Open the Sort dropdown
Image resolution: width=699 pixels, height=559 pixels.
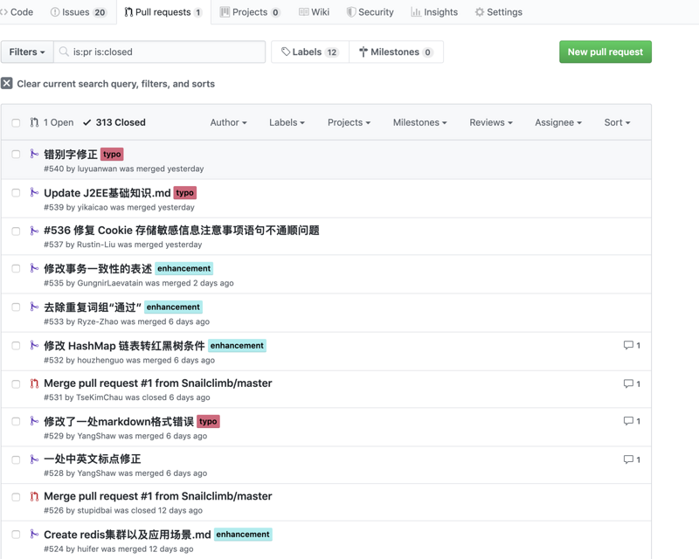coord(617,122)
